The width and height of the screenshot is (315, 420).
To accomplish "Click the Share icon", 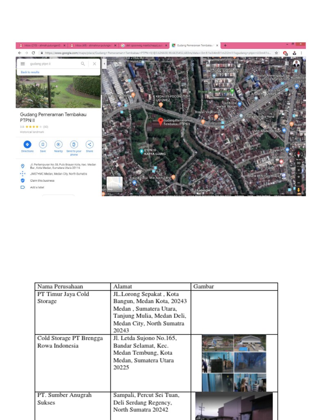I will point(89,144).
